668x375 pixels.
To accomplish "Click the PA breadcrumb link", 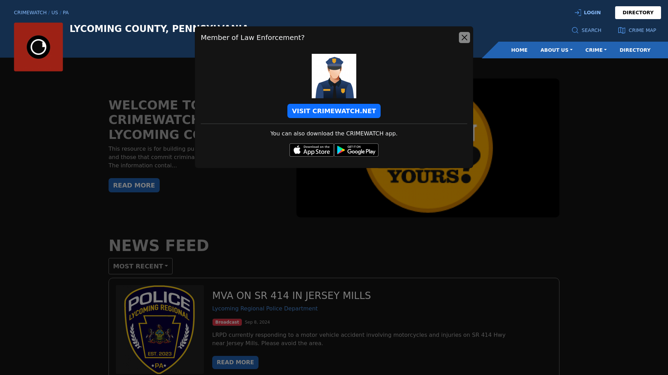I will [x=66, y=12].
